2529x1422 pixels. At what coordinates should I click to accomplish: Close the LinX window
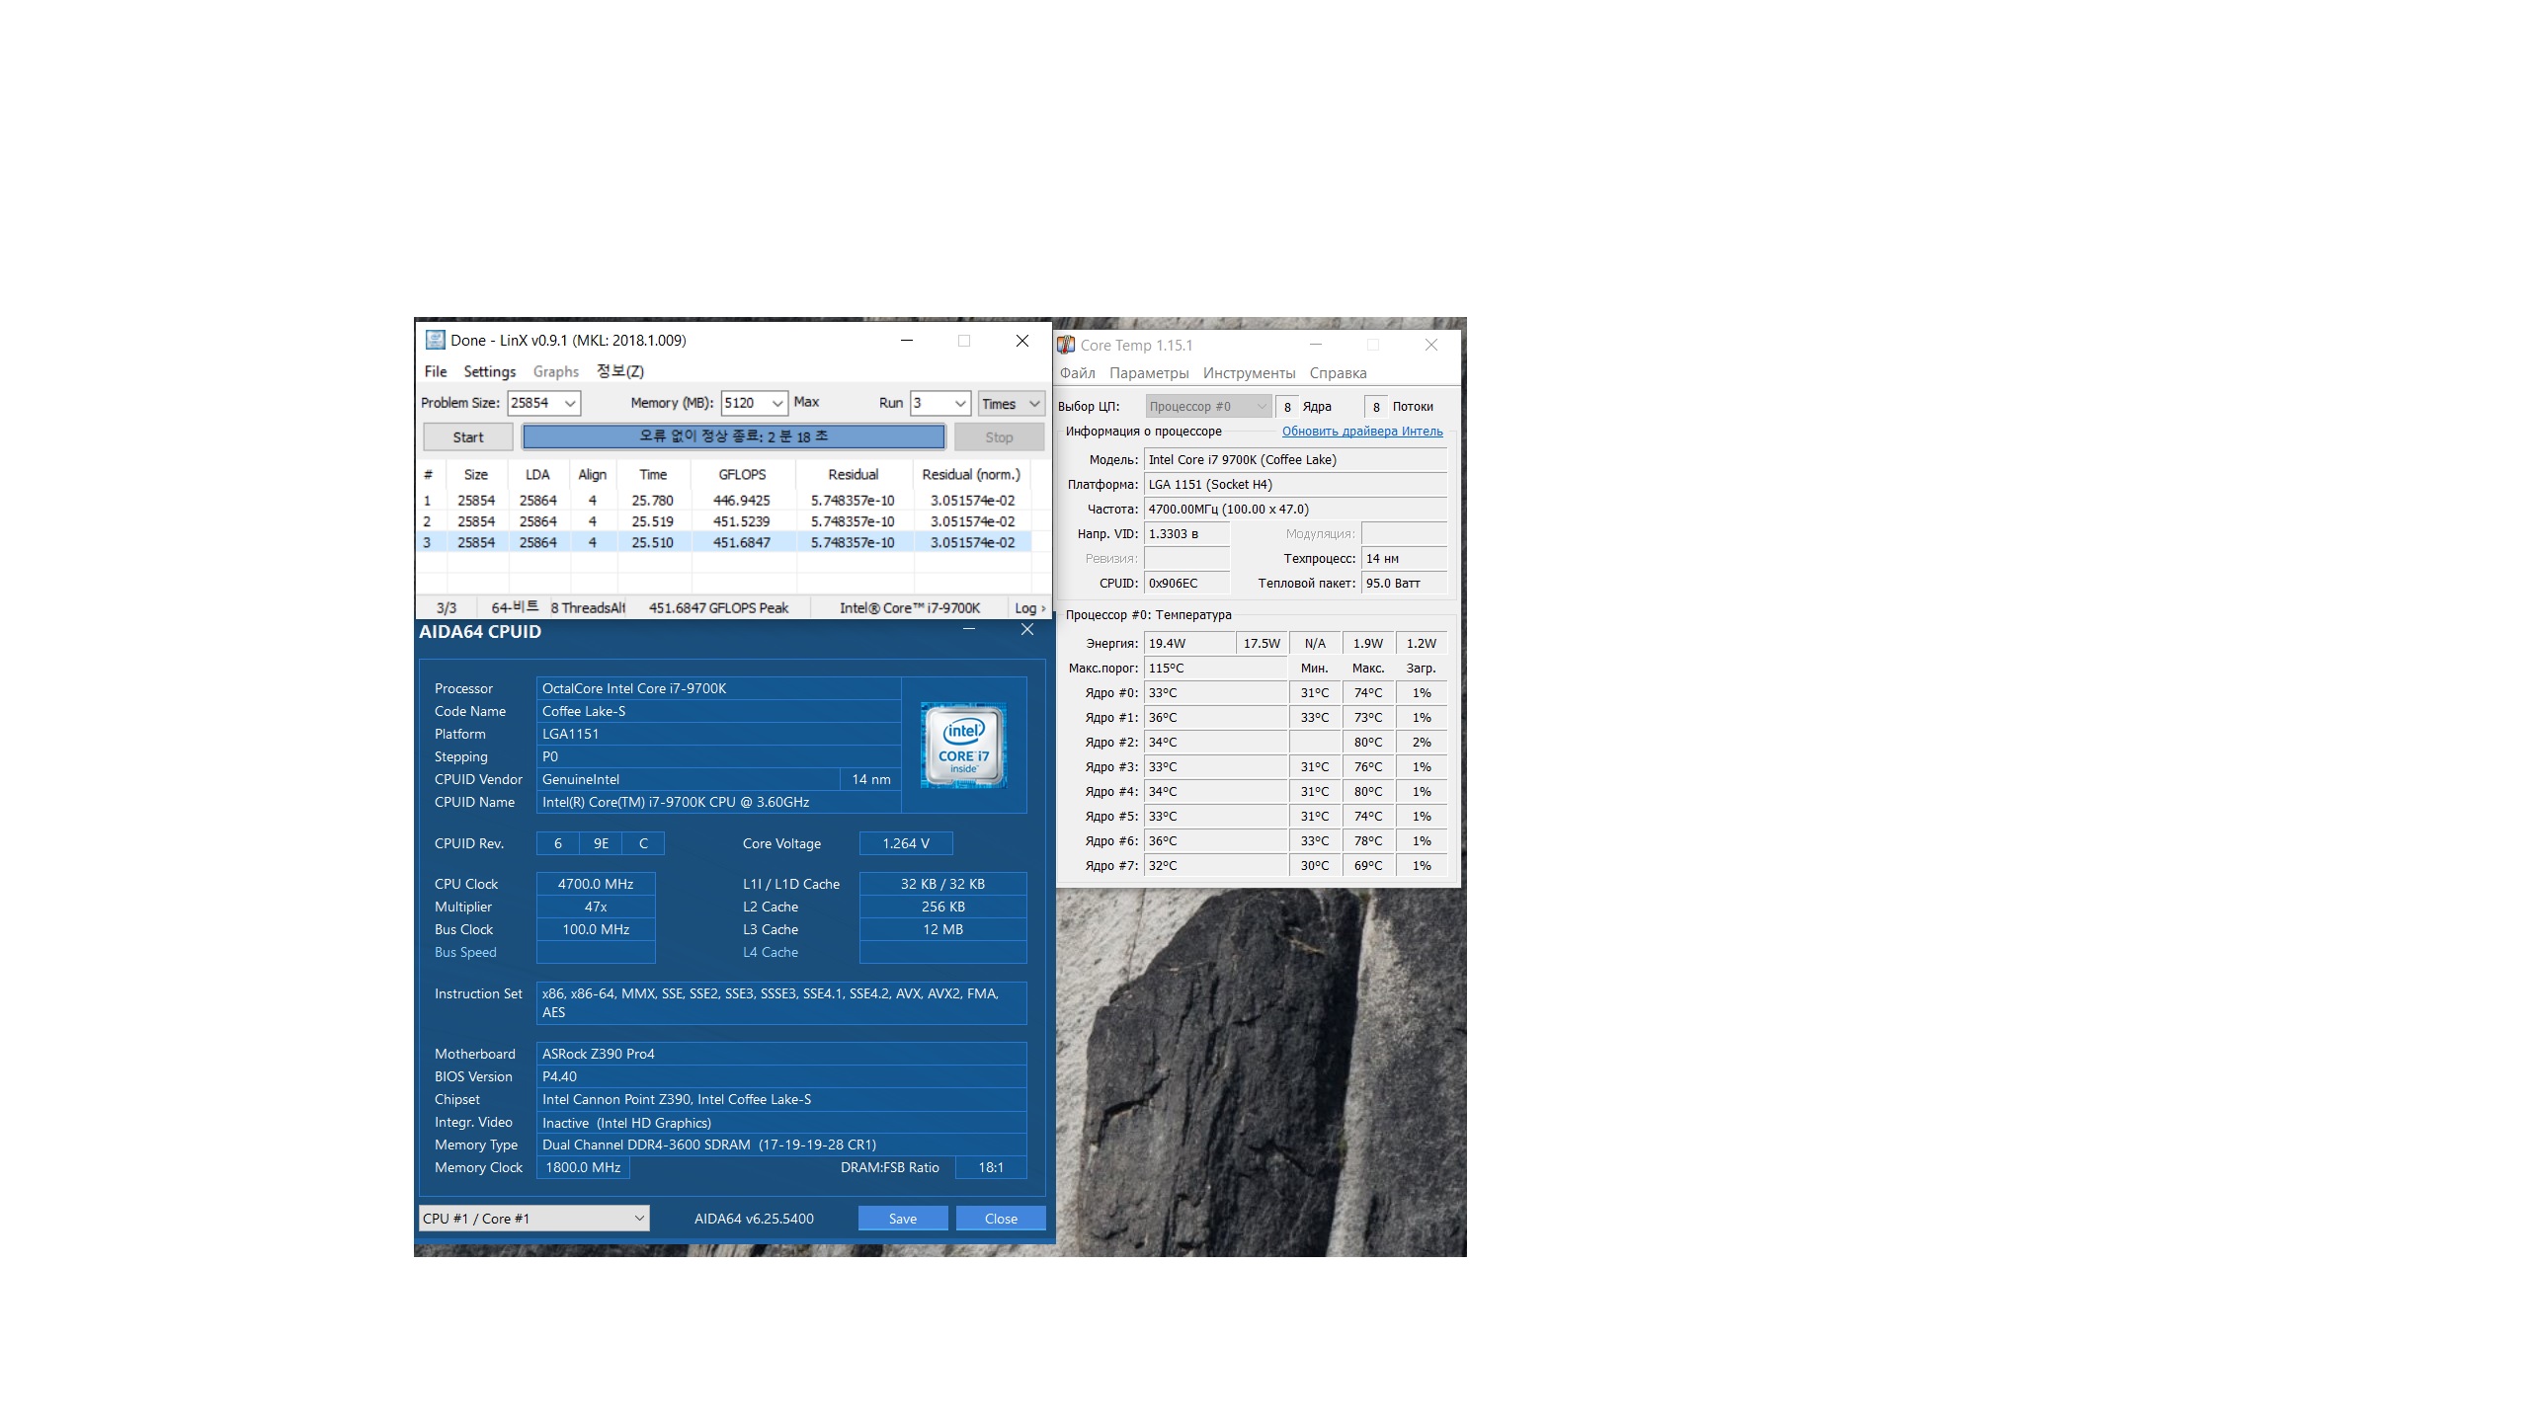(1022, 341)
